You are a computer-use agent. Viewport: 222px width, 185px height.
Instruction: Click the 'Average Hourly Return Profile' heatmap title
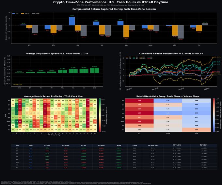[x=54, y=96]
